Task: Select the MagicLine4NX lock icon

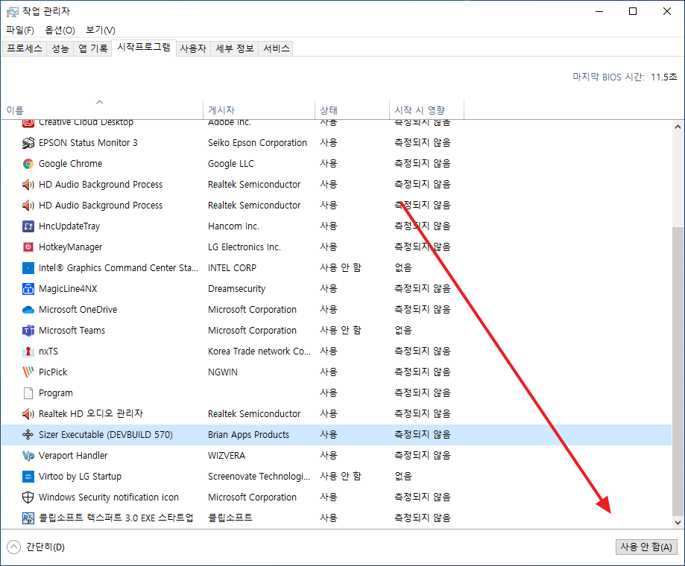Action: pos(28,288)
